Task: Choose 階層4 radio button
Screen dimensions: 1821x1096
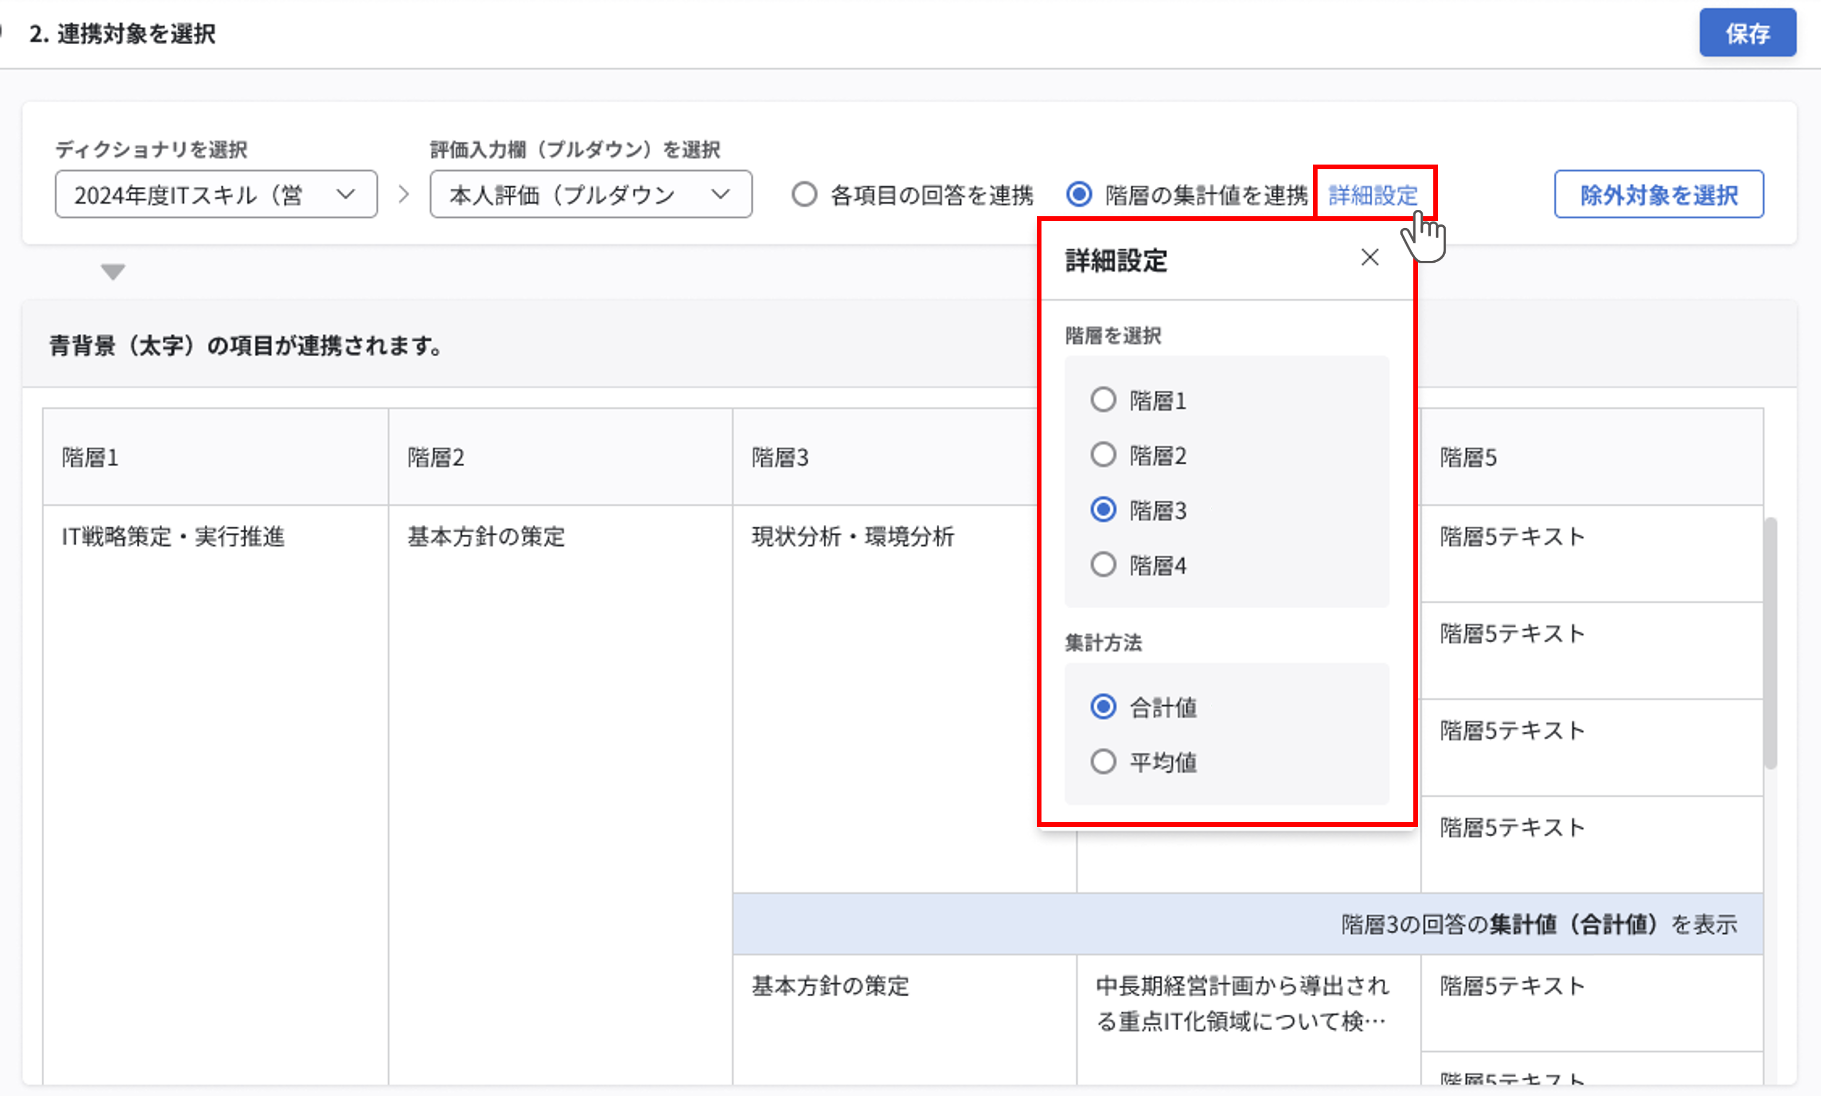Action: coord(1103,565)
